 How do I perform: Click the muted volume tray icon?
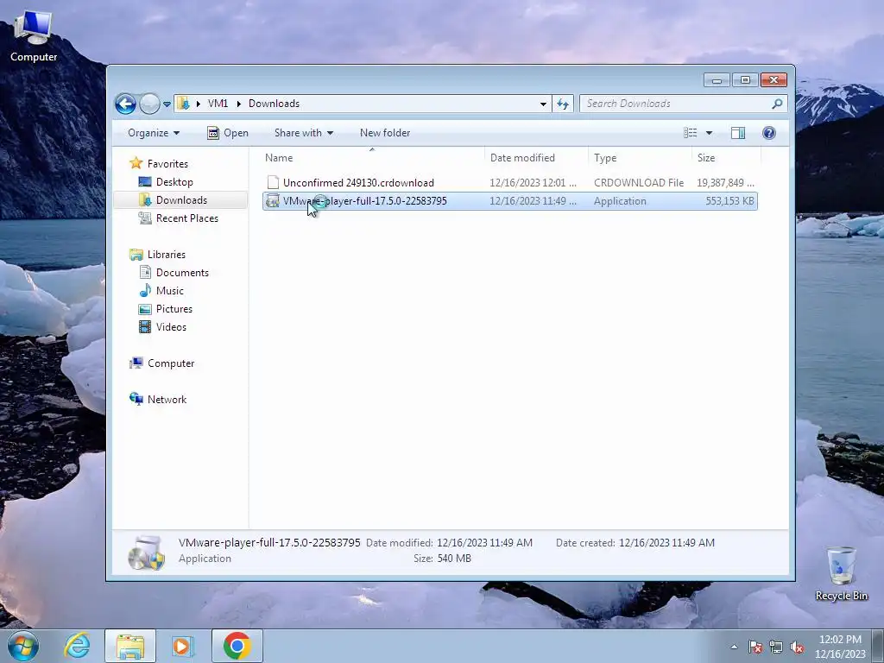pos(797,647)
